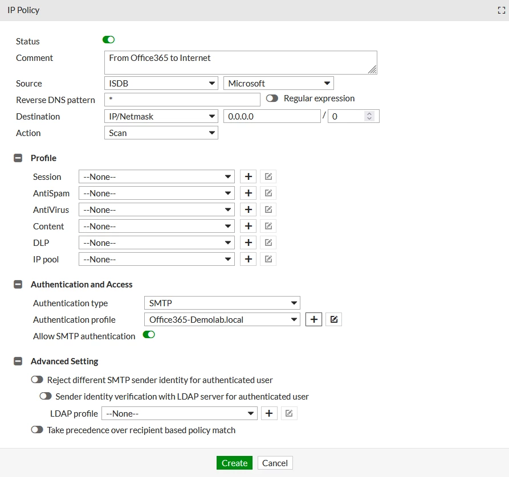
Task: Open the Action dropdown showing Scan
Action: click(161, 133)
